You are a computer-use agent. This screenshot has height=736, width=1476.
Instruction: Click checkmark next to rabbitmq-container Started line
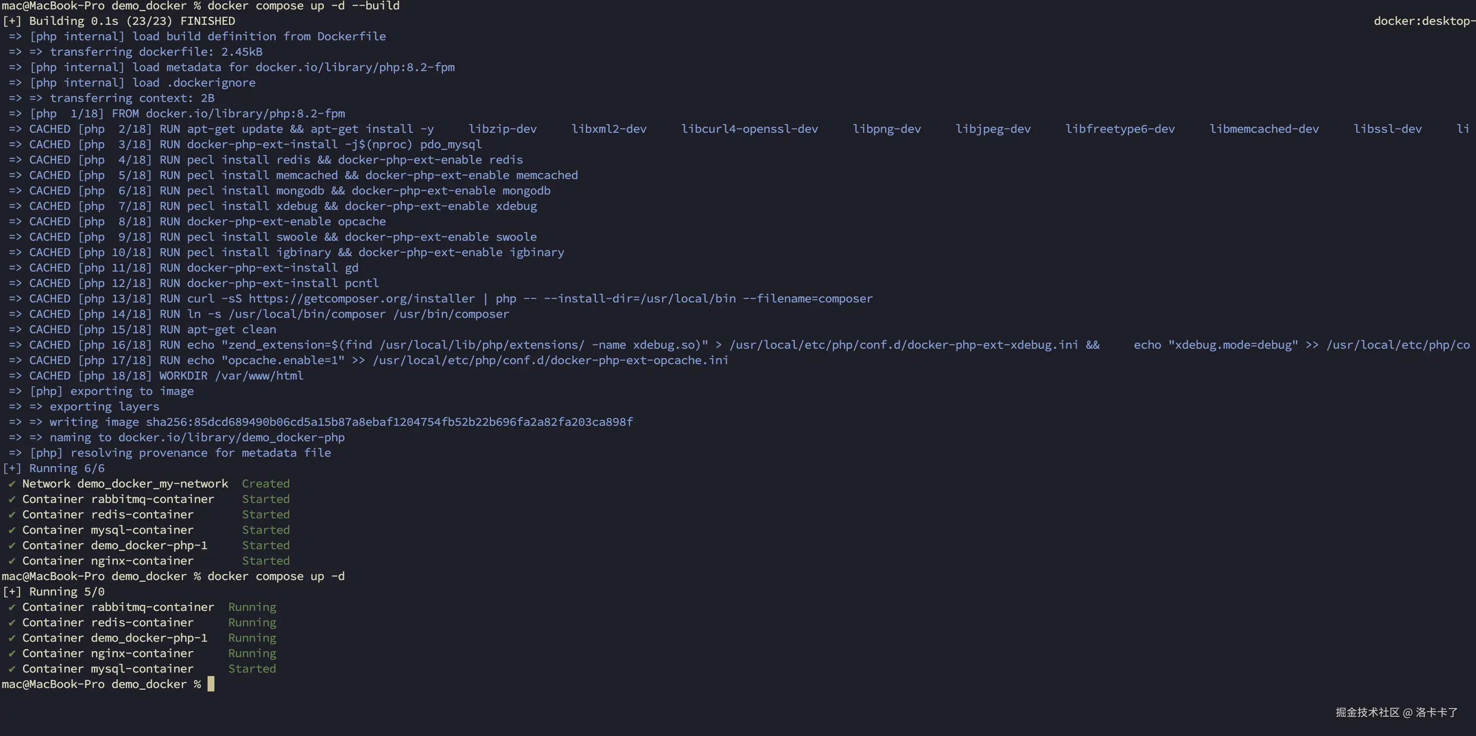click(x=12, y=500)
